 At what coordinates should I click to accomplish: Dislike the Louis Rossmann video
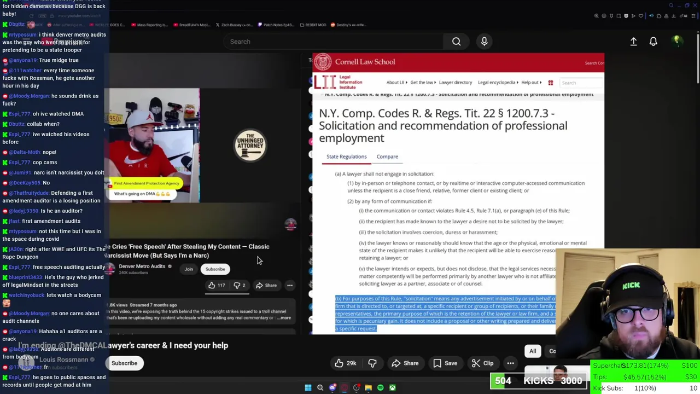pos(372,363)
